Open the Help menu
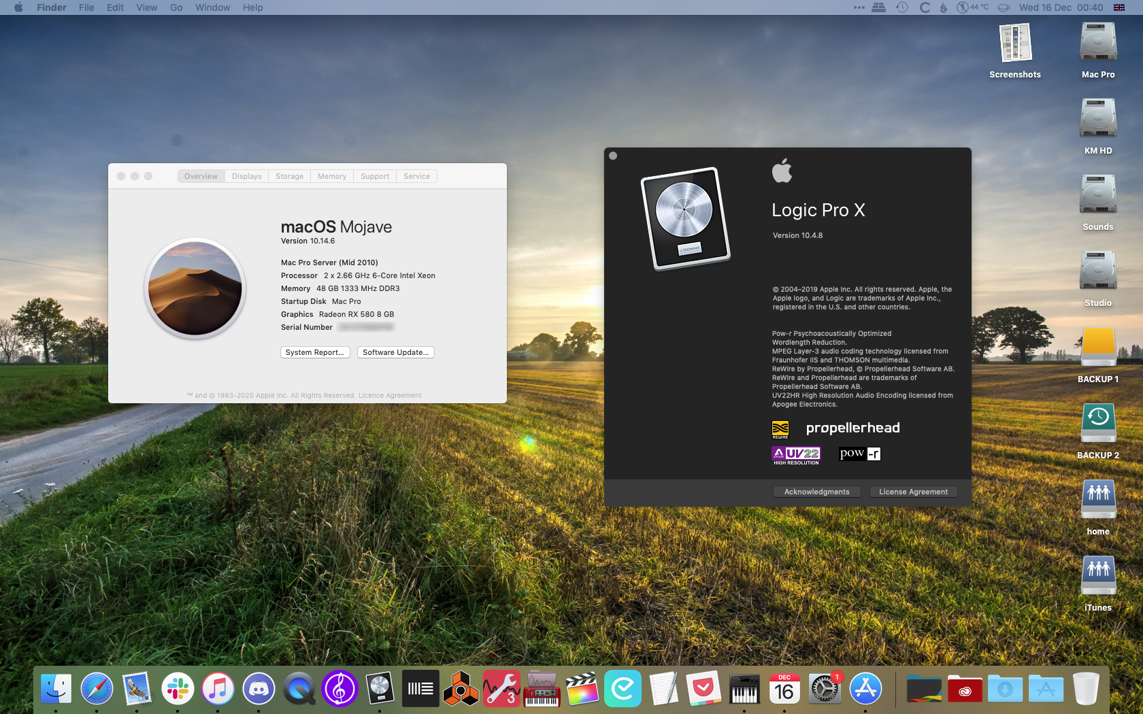The image size is (1143, 714). click(252, 7)
